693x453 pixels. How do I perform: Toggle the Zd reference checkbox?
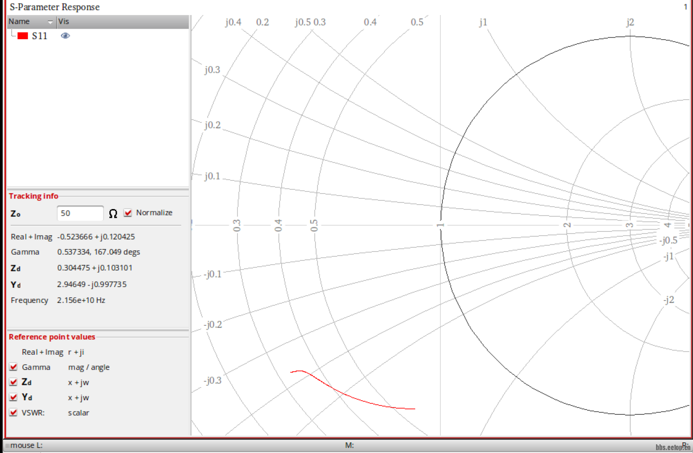click(x=14, y=382)
